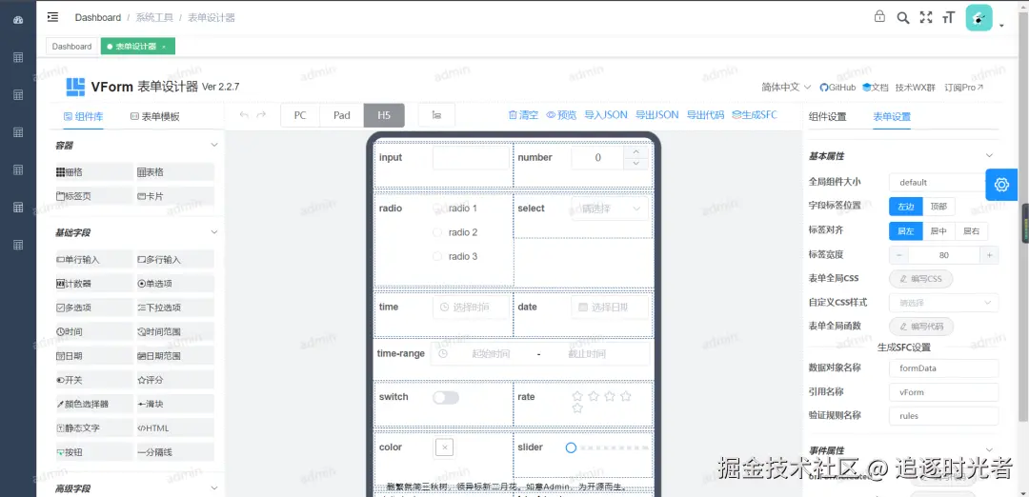Screen dimensions: 1029x497
Task: Open the search magnifier icon
Action: pos(903,18)
